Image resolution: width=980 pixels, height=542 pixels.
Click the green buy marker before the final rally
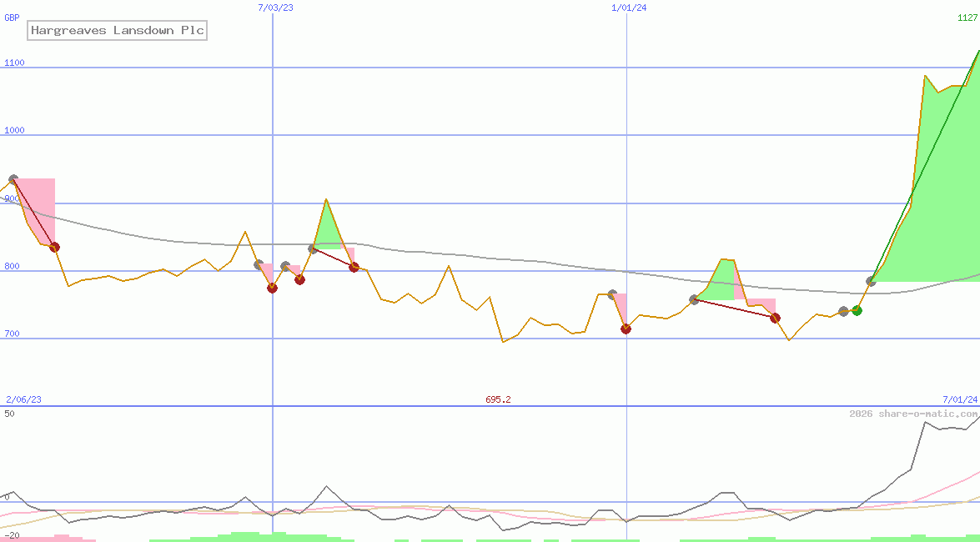click(x=857, y=311)
